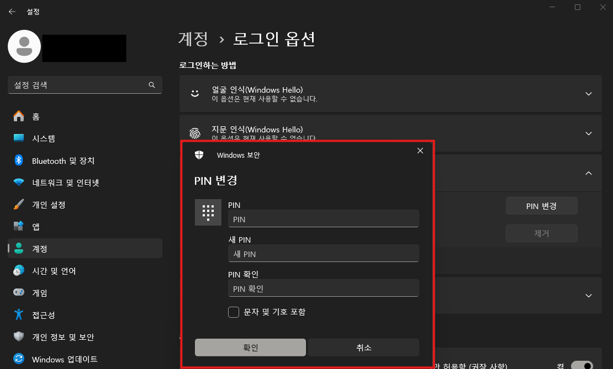613x369 pixels.
Task: Select 개인 정보 및 보안 item
Action: [85, 336]
